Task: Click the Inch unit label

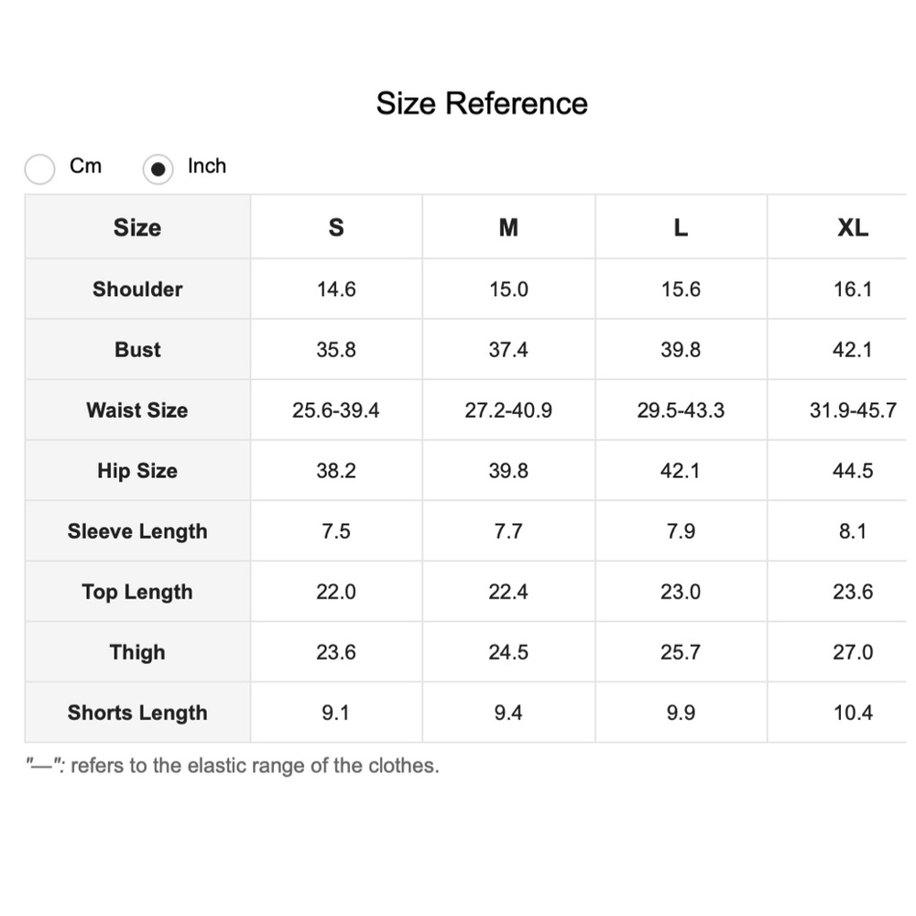Action: tap(206, 166)
